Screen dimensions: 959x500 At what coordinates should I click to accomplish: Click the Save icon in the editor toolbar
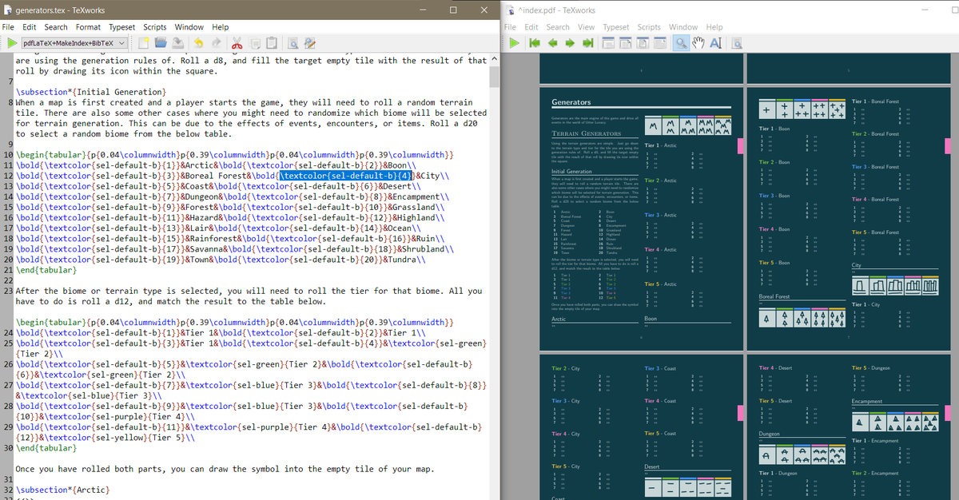coord(180,42)
